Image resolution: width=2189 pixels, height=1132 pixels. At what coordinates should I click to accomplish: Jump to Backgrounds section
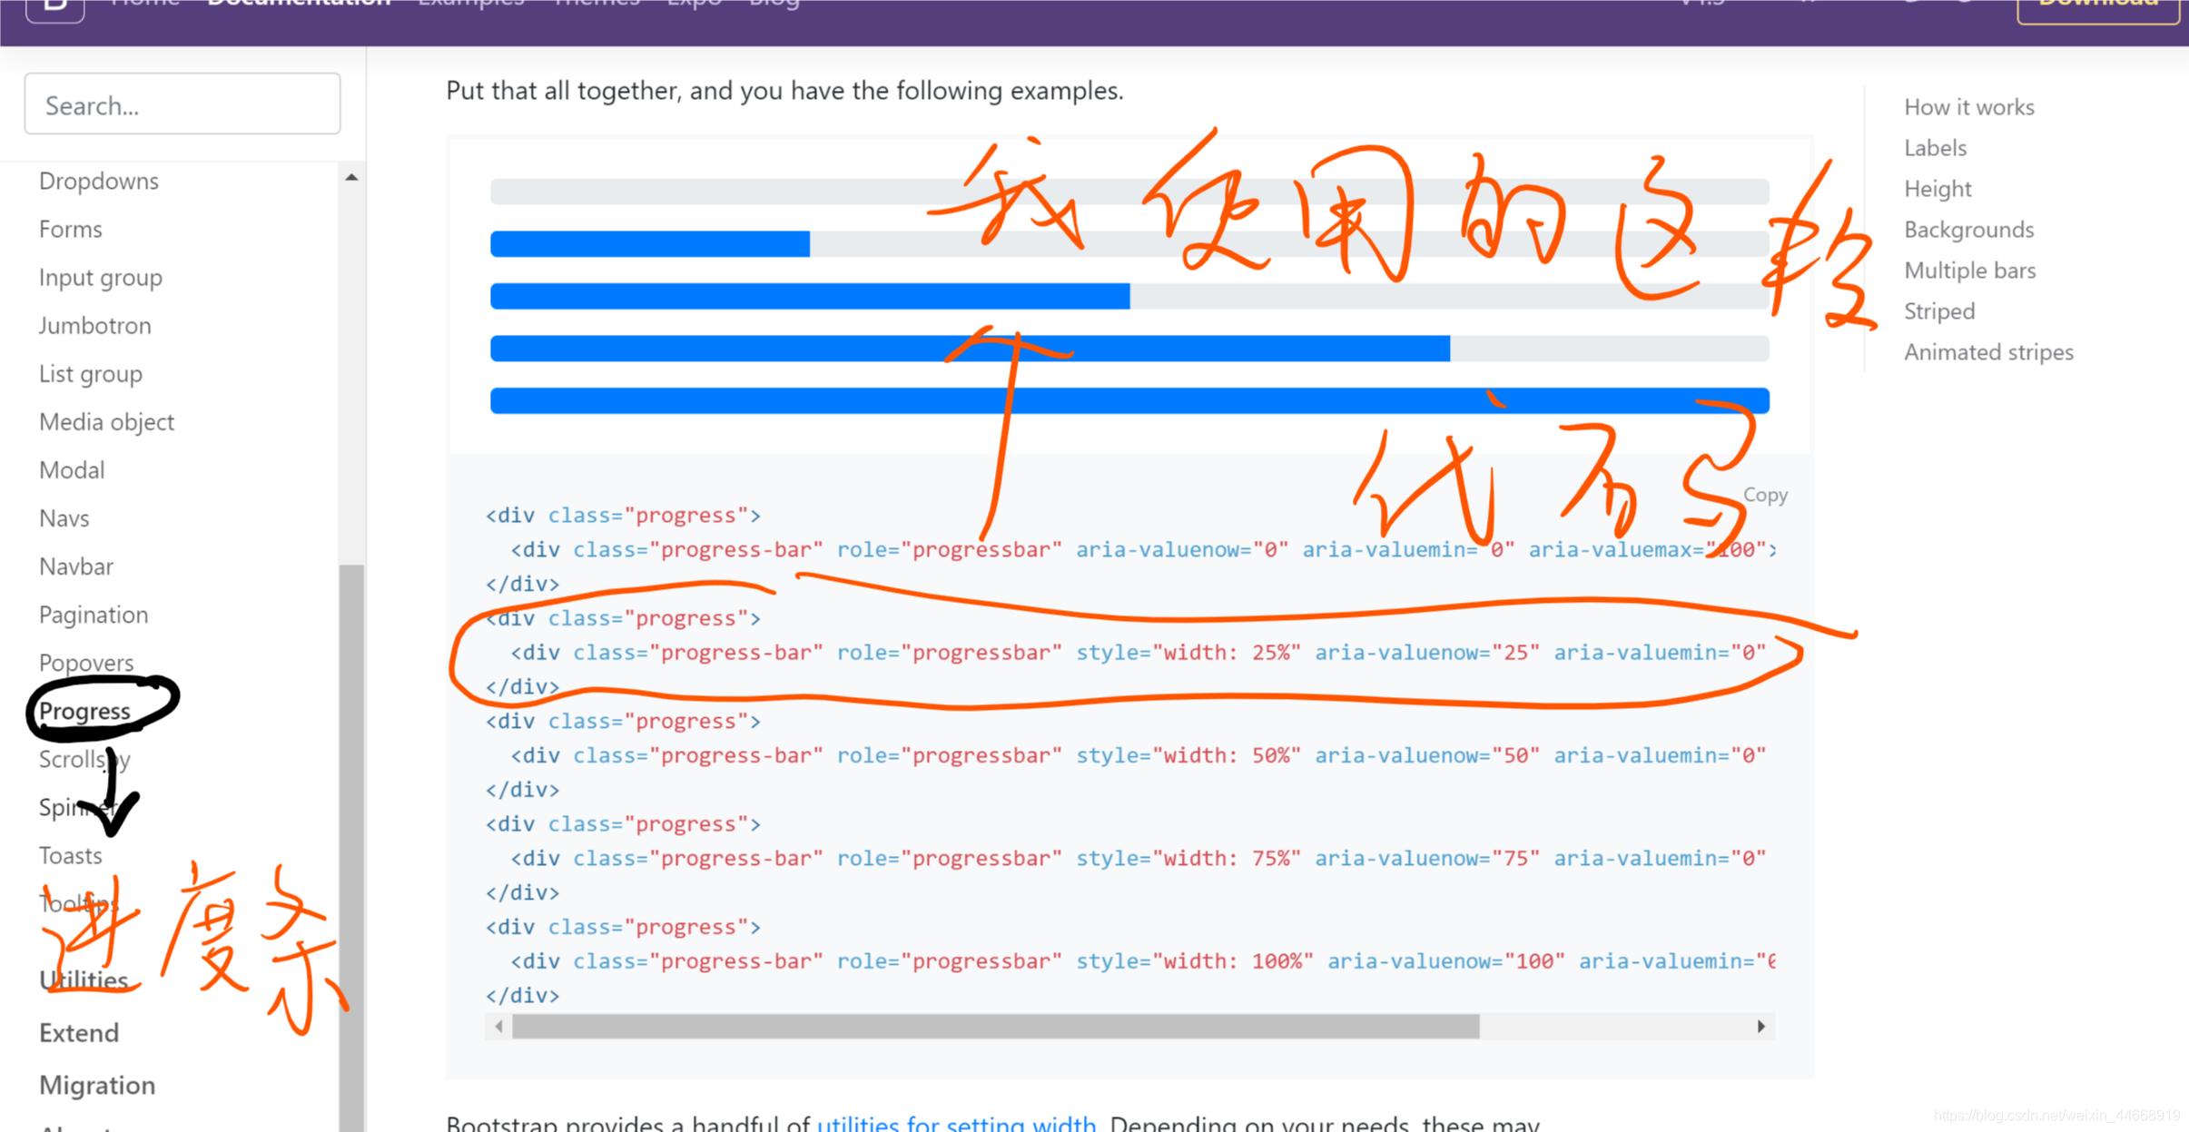pyautogui.click(x=1969, y=229)
